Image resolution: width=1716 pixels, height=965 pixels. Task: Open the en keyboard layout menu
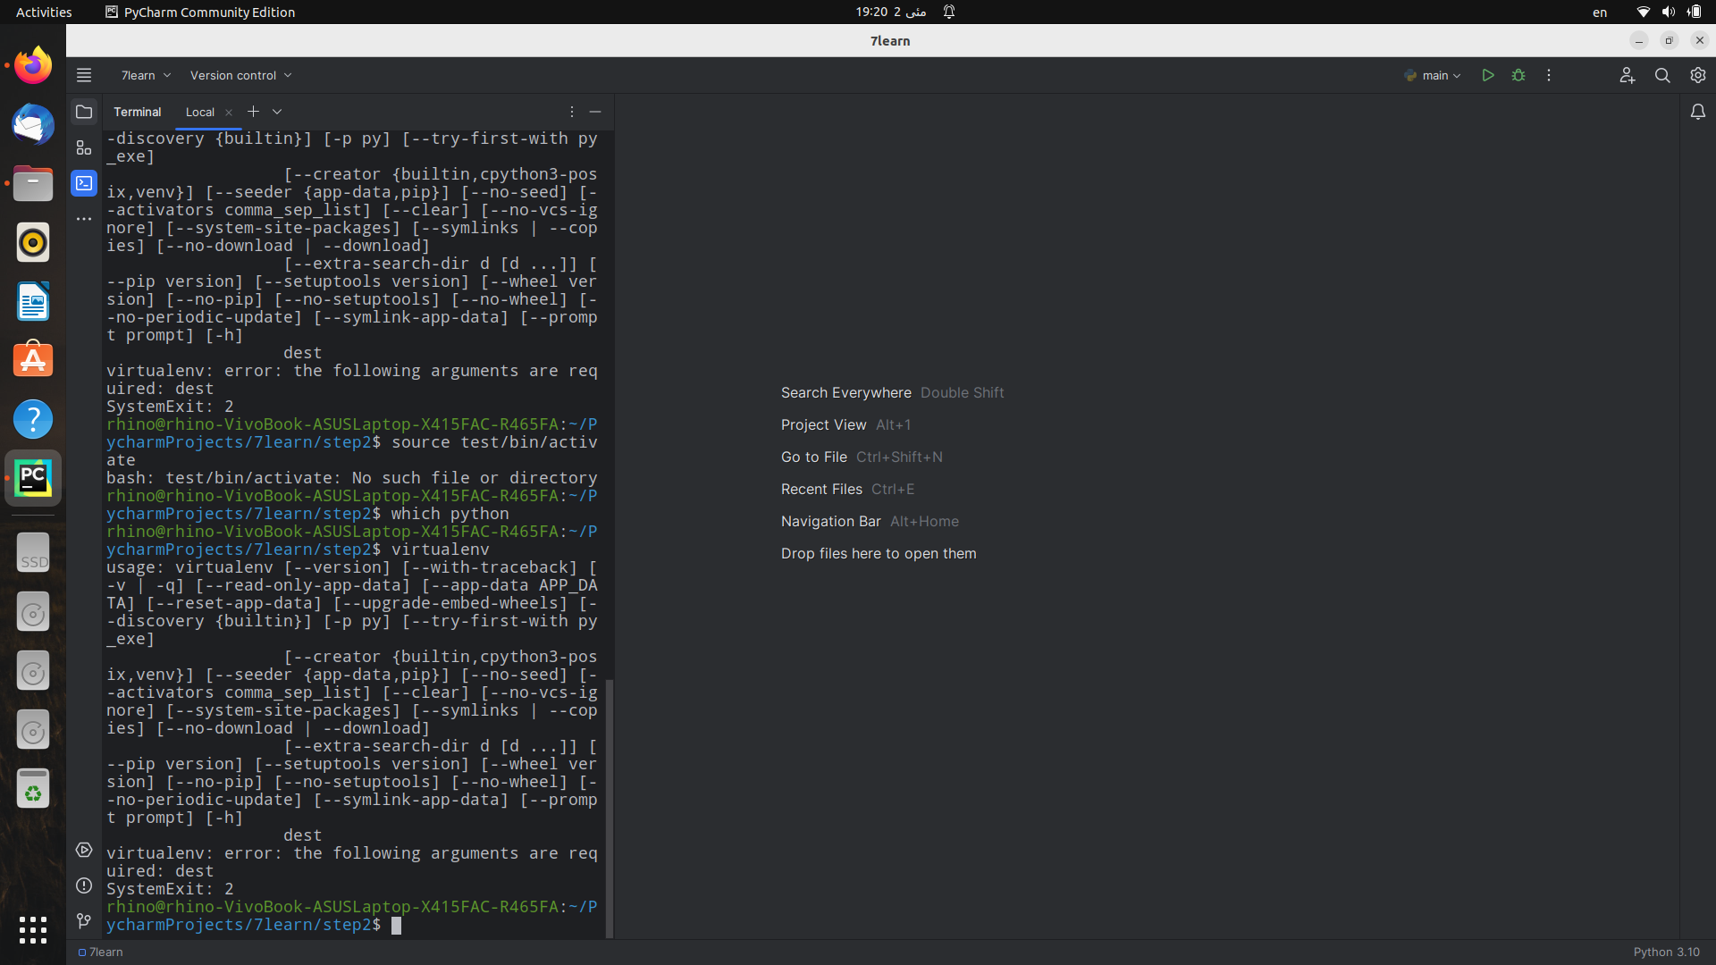pyautogui.click(x=1600, y=13)
